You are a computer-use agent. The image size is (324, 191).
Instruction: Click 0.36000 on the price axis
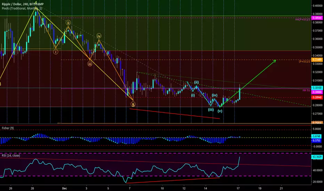pos(318,39)
